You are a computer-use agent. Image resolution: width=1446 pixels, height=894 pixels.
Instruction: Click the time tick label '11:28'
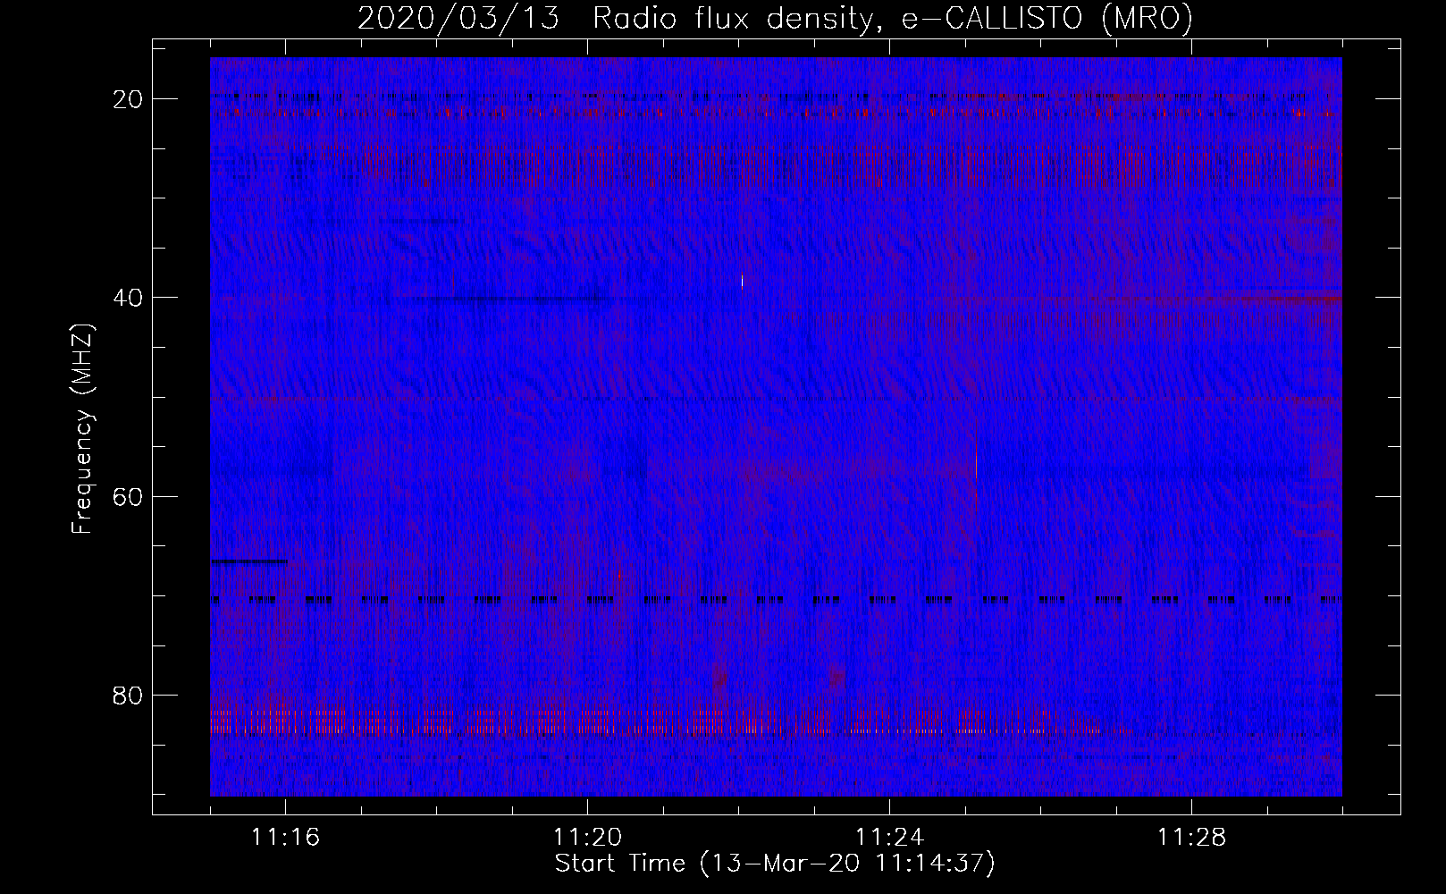1192,838
